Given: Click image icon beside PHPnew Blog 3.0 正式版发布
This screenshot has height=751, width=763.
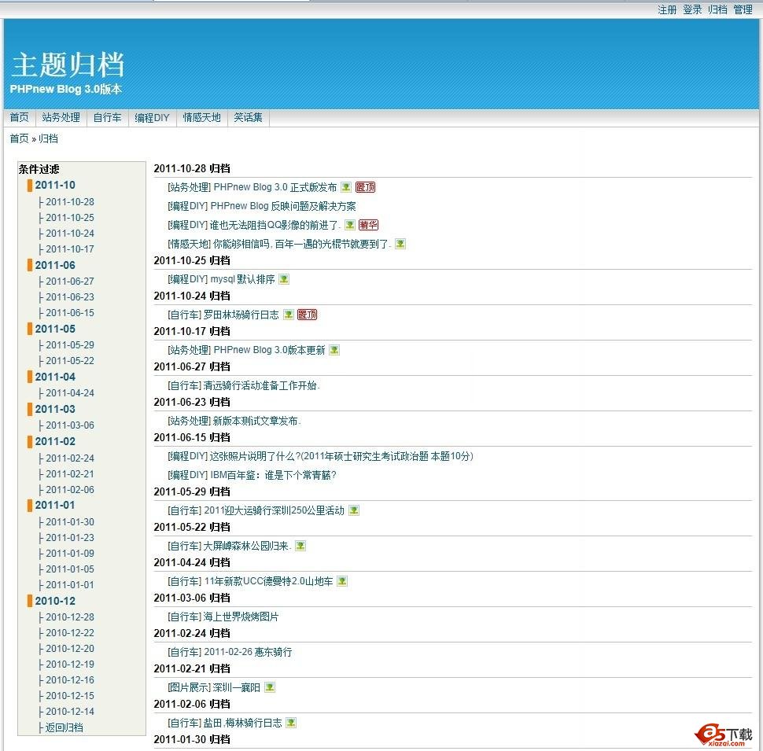Looking at the screenshot, I should pos(346,187).
